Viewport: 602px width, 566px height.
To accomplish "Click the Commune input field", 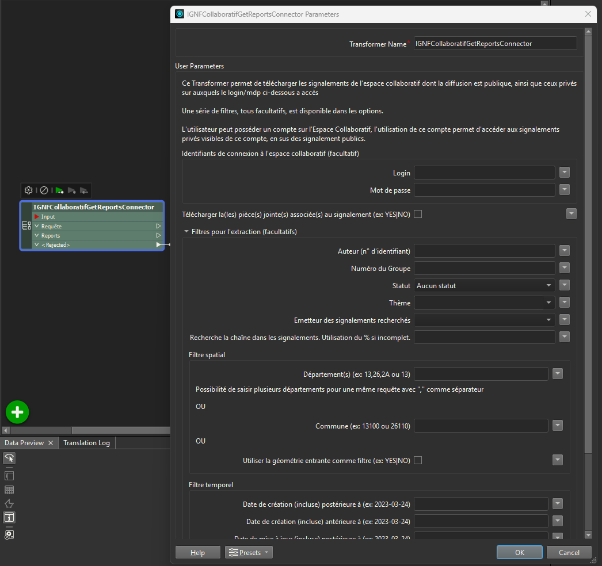I will click(481, 426).
